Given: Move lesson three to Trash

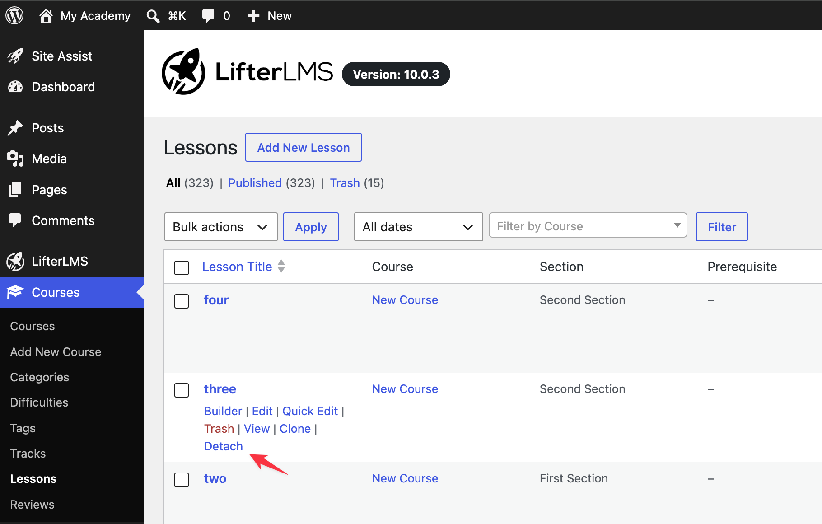Looking at the screenshot, I should (x=219, y=429).
